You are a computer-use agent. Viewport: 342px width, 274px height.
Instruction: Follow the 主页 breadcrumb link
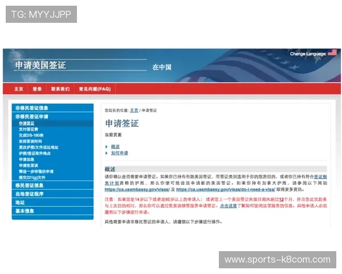pos(134,110)
